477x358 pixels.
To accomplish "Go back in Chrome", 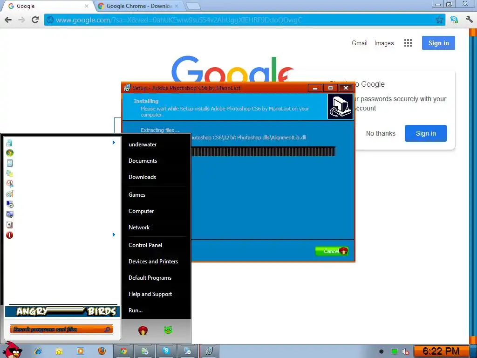I will (x=8, y=20).
